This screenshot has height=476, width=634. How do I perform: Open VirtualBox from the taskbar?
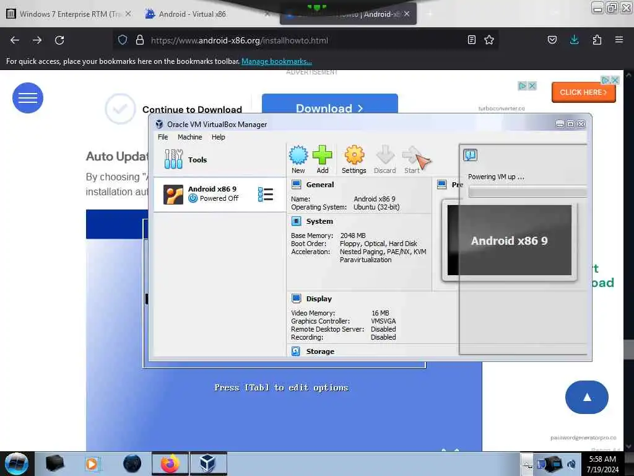pos(208,464)
